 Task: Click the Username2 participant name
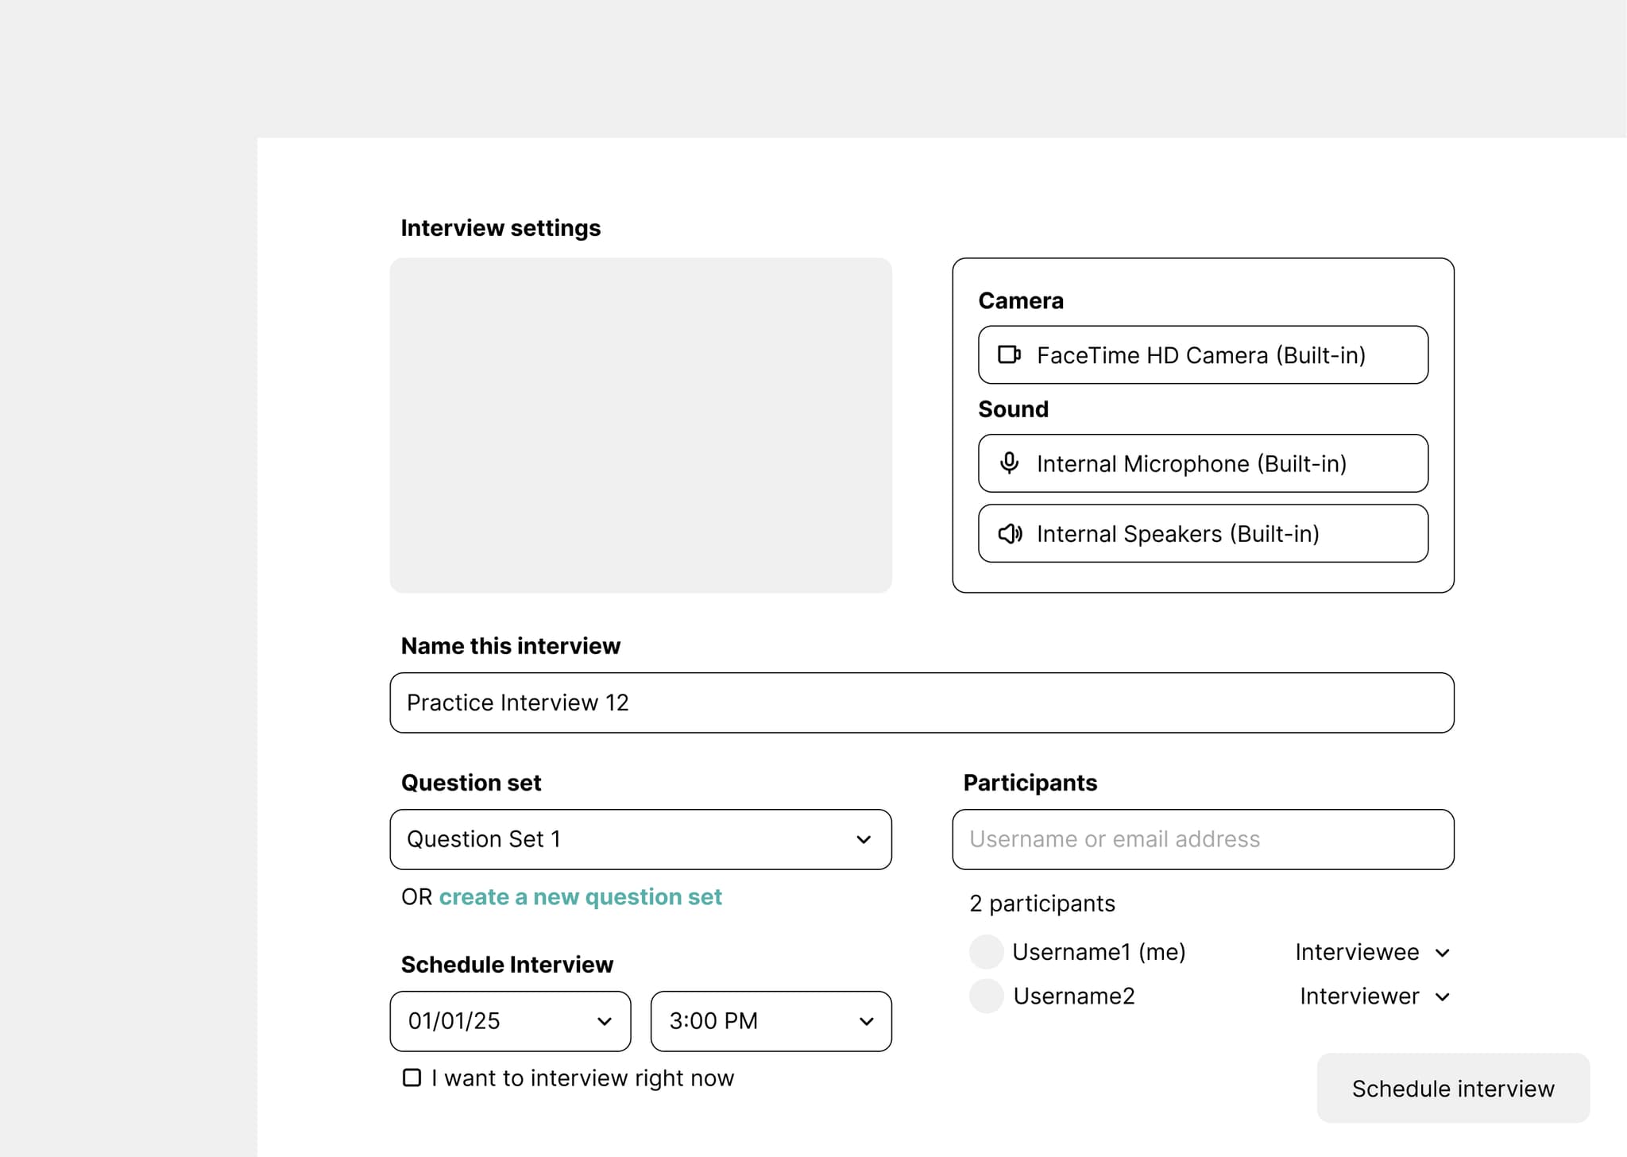click(1074, 996)
